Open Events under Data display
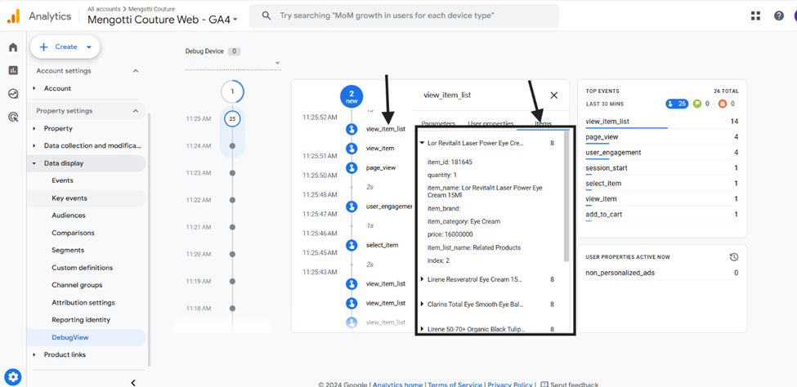797x387 pixels. [62, 180]
